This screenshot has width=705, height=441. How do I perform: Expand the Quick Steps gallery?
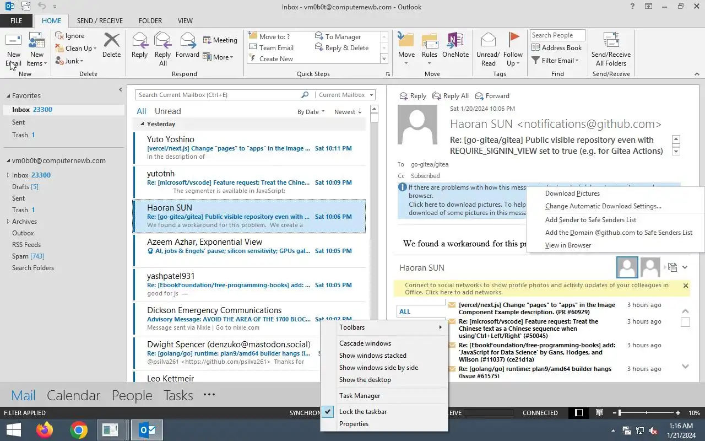click(384, 59)
